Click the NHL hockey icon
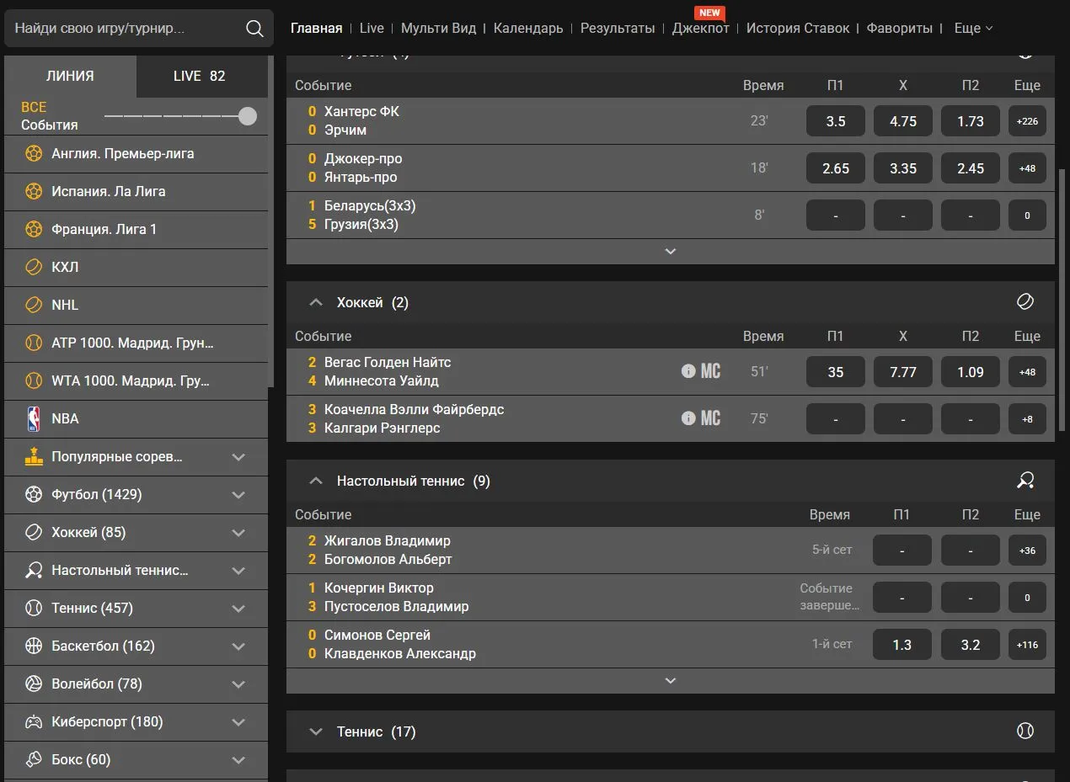The height and width of the screenshot is (782, 1070). [34, 306]
